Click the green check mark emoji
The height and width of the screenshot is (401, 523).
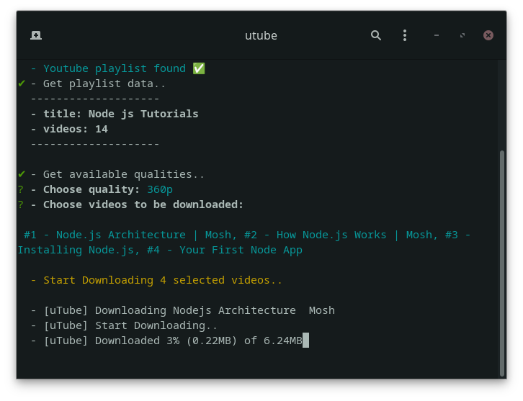(x=199, y=68)
